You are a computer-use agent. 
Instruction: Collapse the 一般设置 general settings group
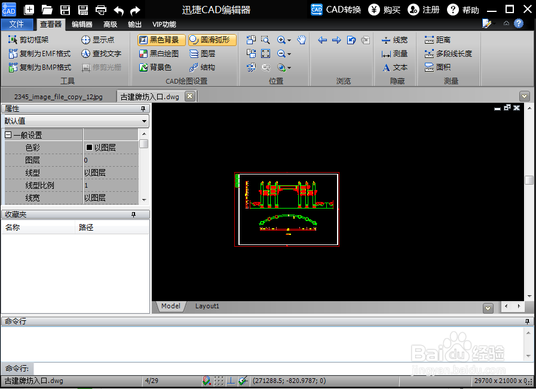click(8, 135)
